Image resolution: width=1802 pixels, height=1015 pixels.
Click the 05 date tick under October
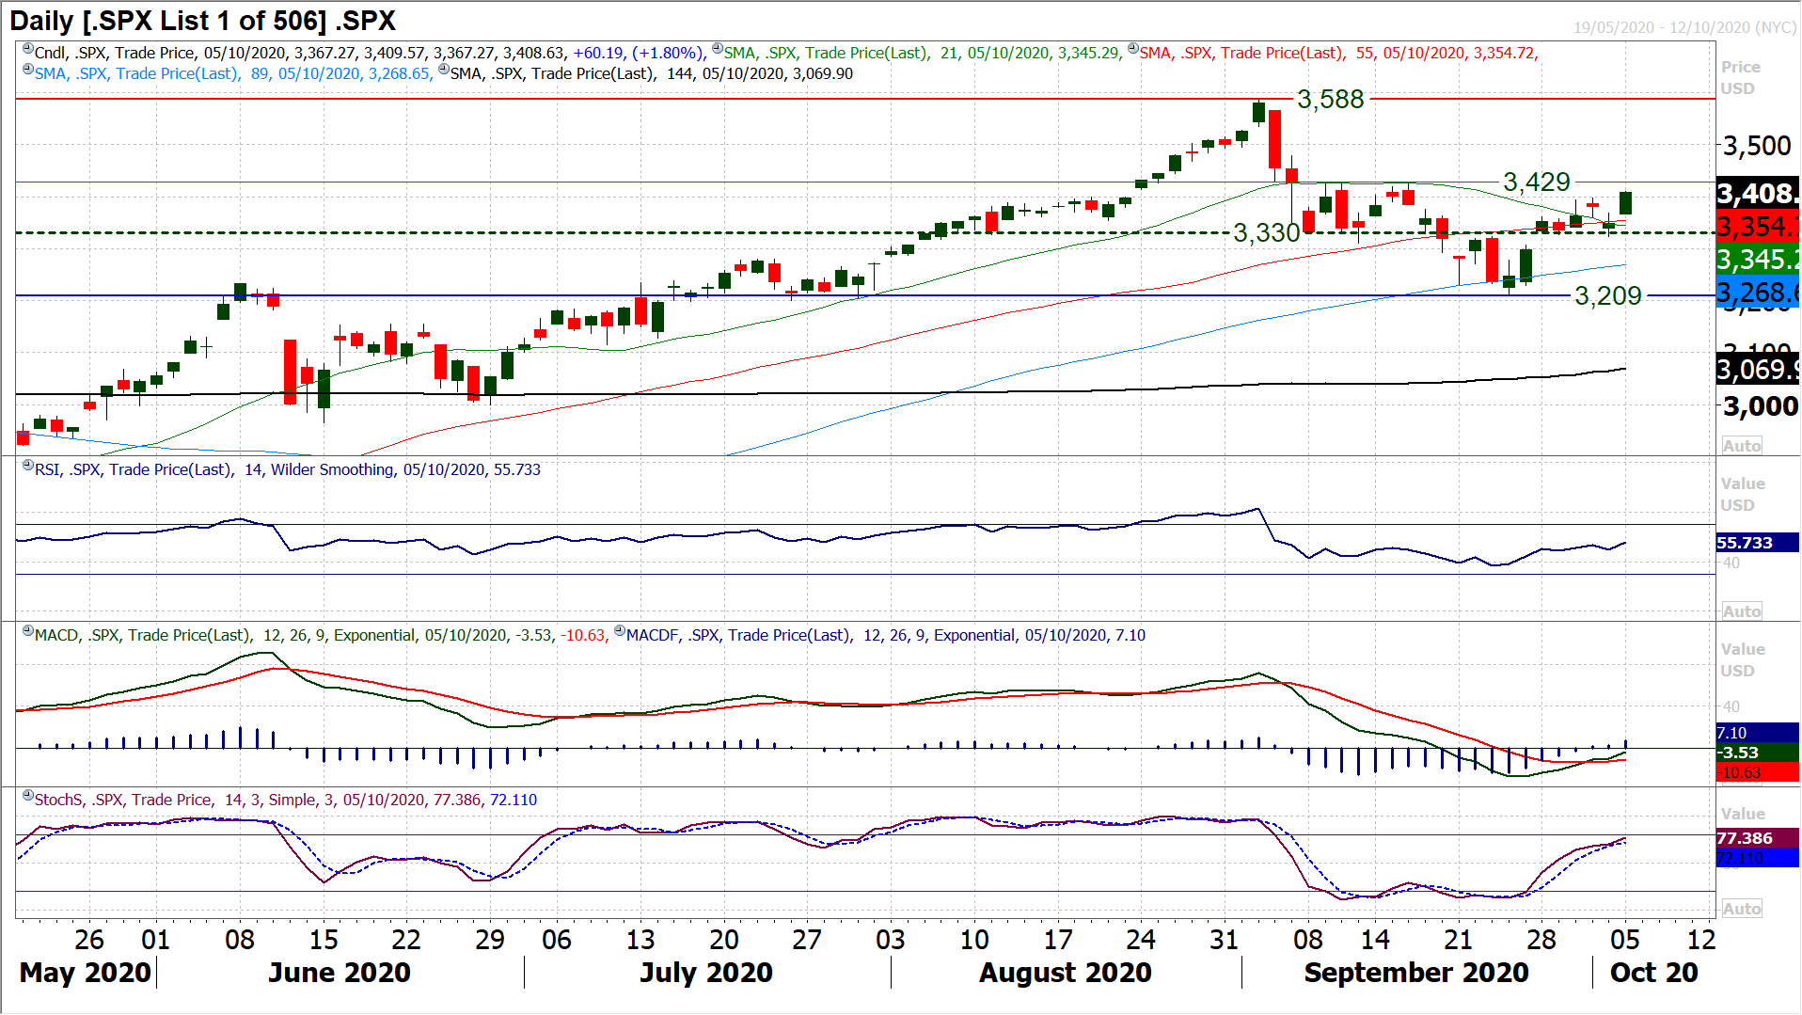point(1624,940)
